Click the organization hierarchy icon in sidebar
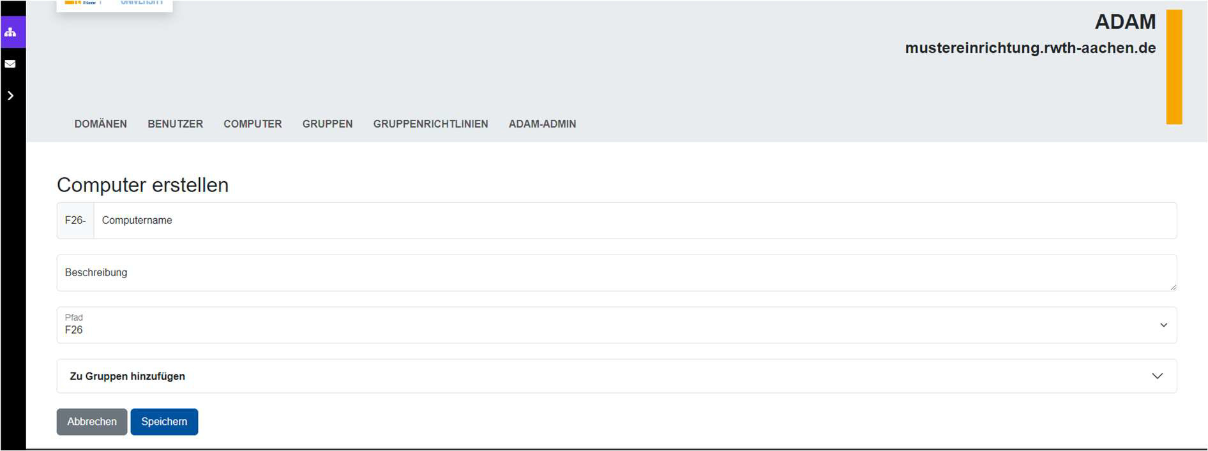This screenshot has height=451, width=1208. [11, 32]
